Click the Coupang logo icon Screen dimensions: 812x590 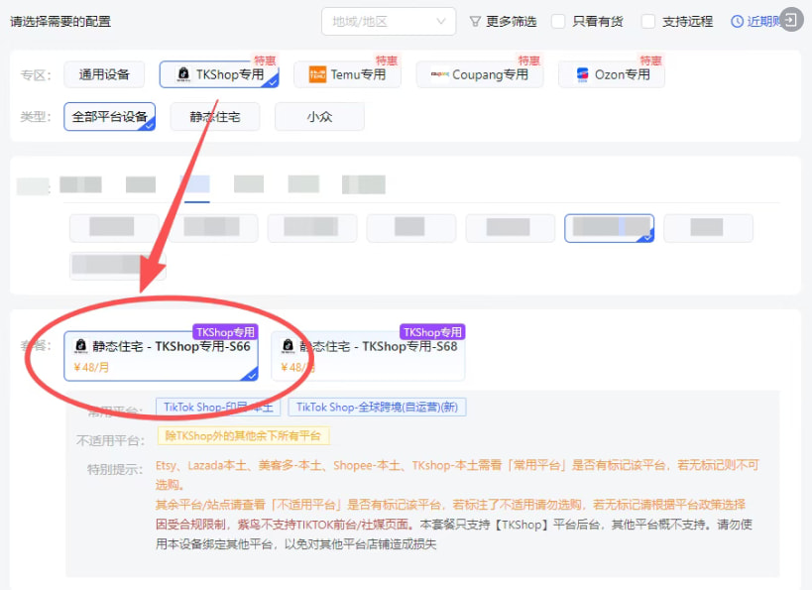(440, 74)
